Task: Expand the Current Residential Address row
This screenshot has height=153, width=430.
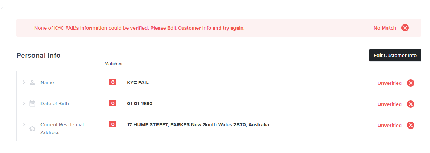Action: click(x=24, y=124)
